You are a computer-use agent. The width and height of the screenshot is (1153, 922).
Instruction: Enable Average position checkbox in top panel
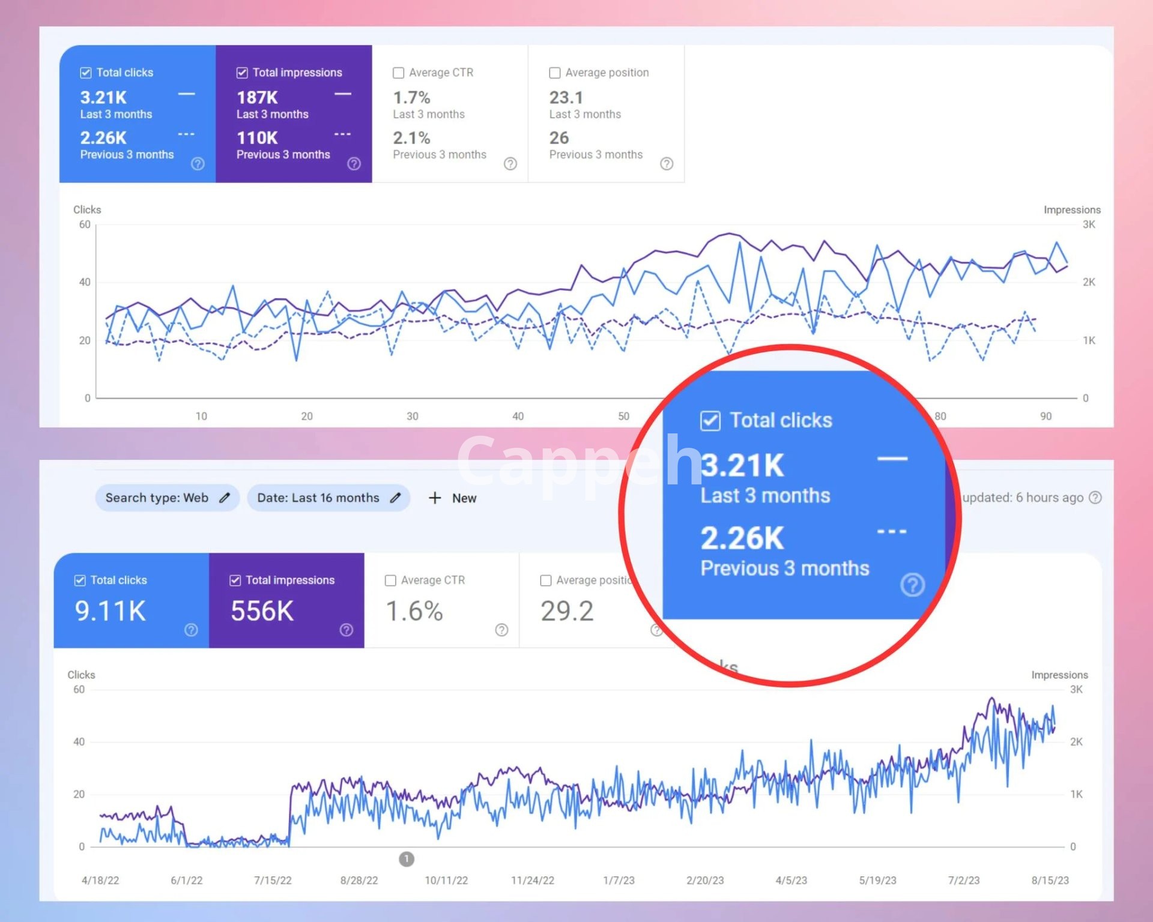pyautogui.click(x=555, y=73)
